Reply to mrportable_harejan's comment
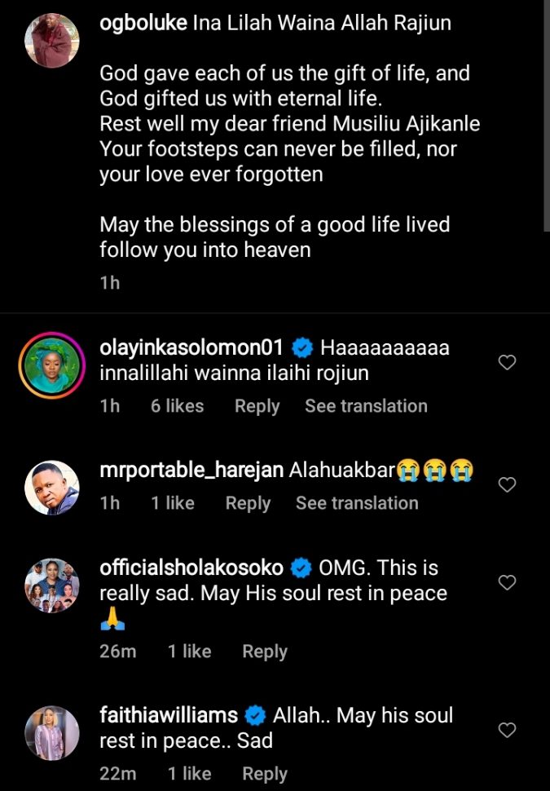 248,504
